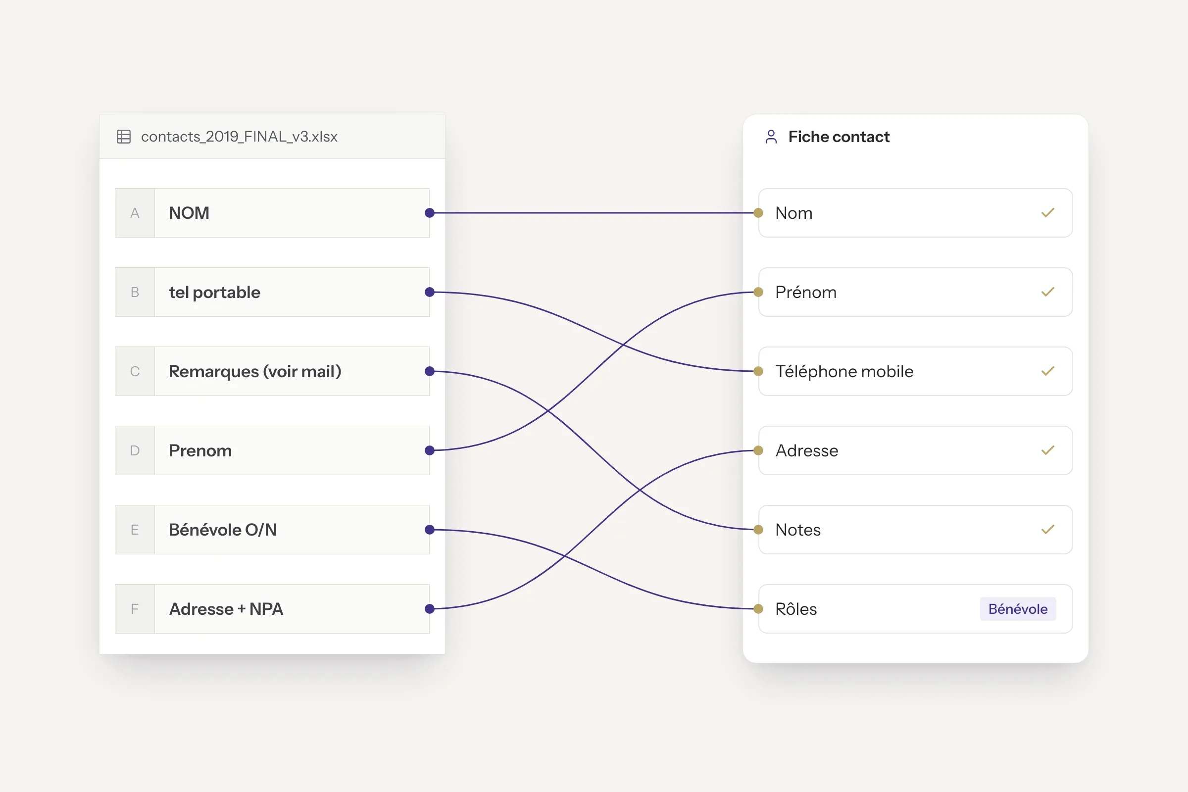Image resolution: width=1188 pixels, height=792 pixels.
Task: Choose the Bénévole O/N column
Action: (x=272, y=529)
